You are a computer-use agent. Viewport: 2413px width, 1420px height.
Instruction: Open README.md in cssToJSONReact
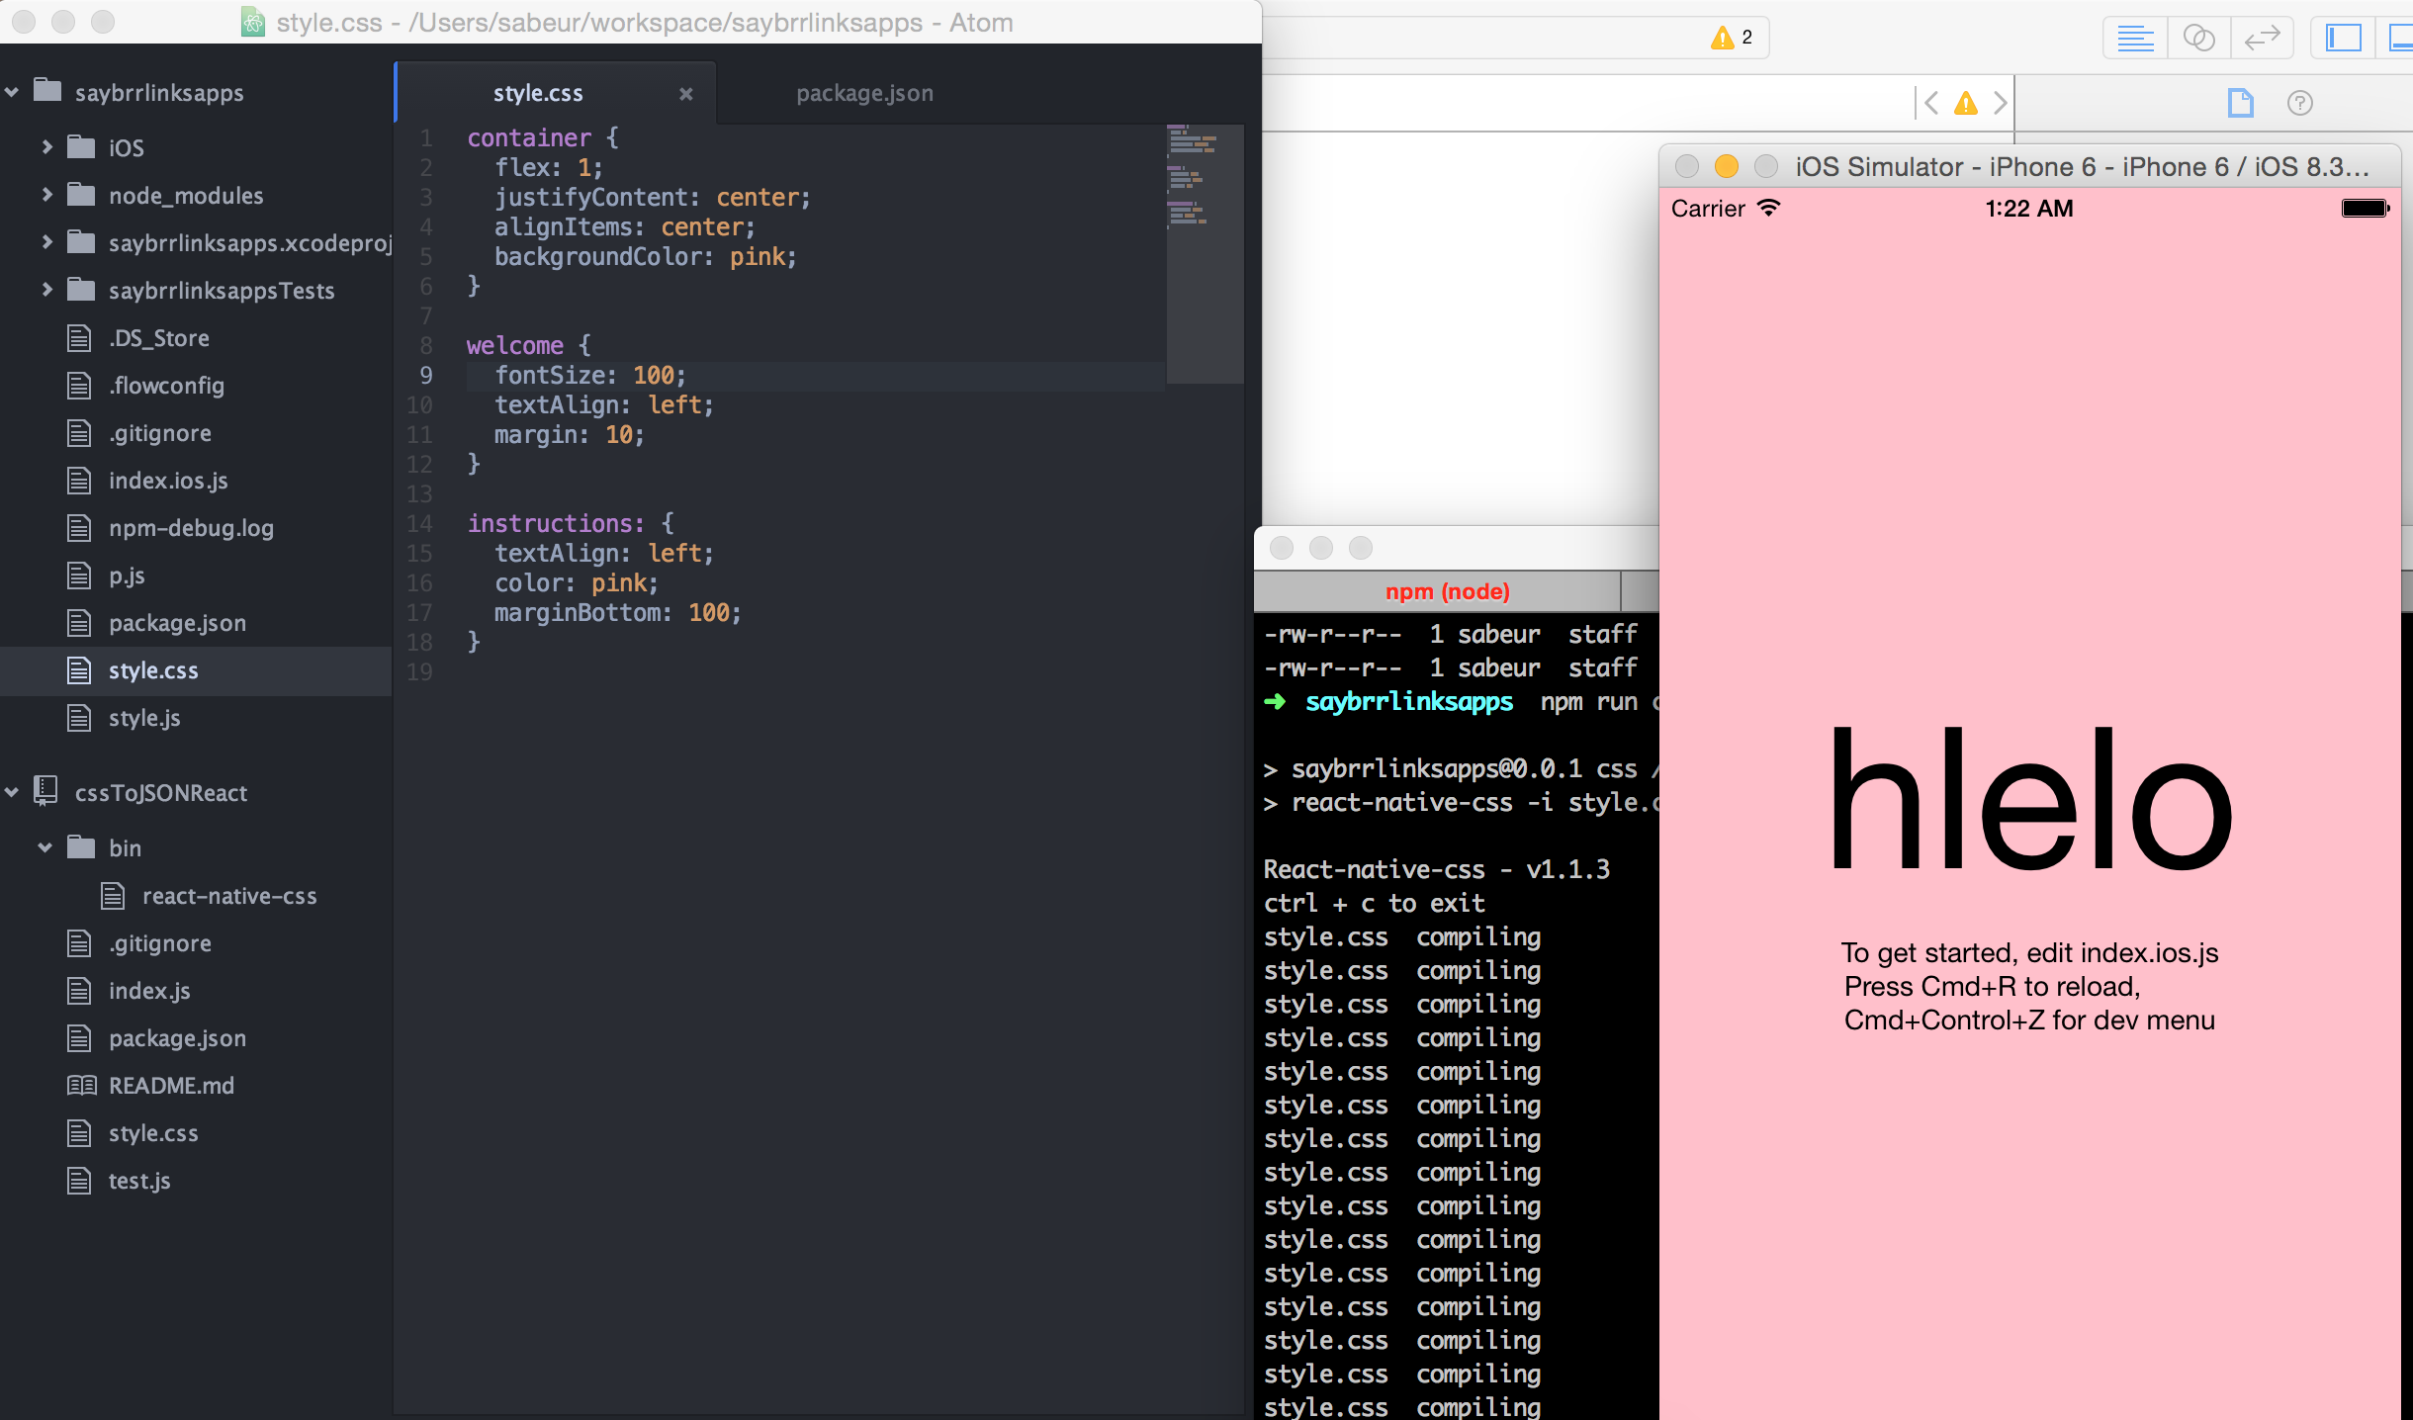click(x=171, y=1086)
